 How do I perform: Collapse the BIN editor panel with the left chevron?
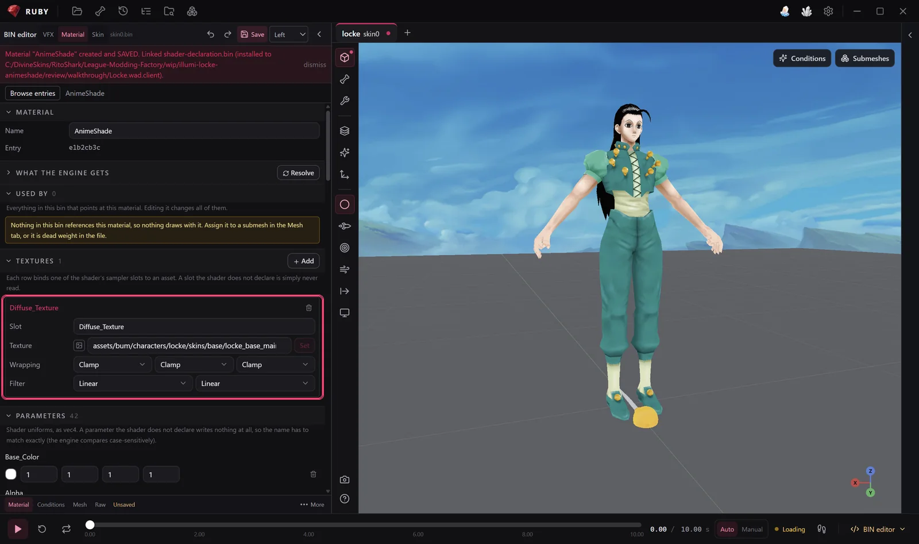click(319, 34)
